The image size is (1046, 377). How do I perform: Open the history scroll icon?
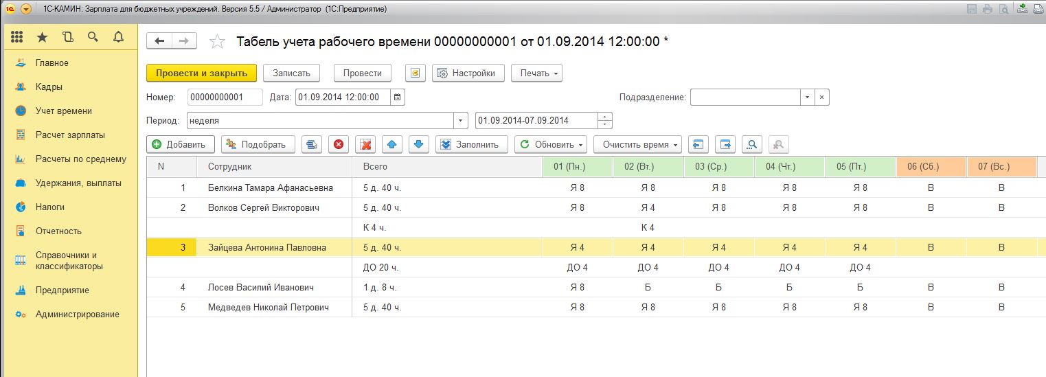(67, 37)
